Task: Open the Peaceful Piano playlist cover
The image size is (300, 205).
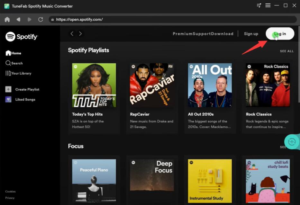Action: (x=94, y=181)
